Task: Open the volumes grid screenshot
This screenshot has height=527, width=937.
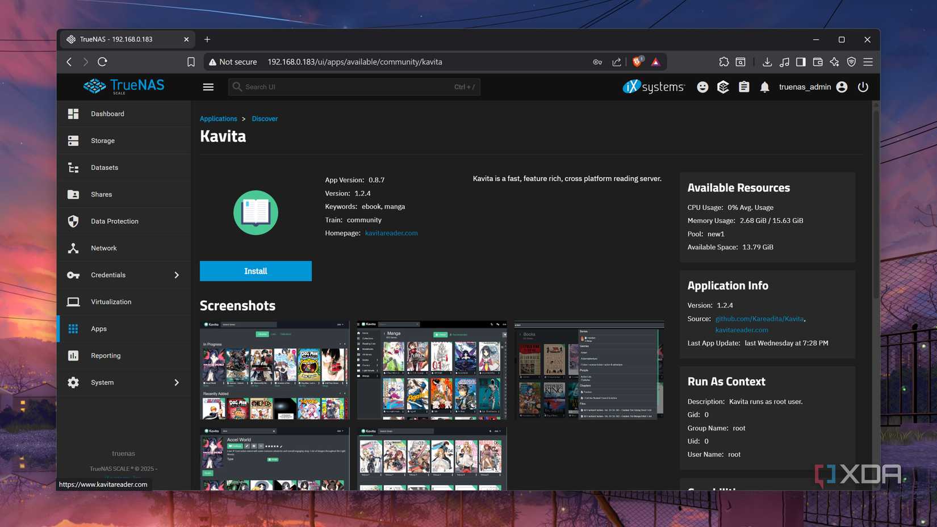Action: (432, 459)
